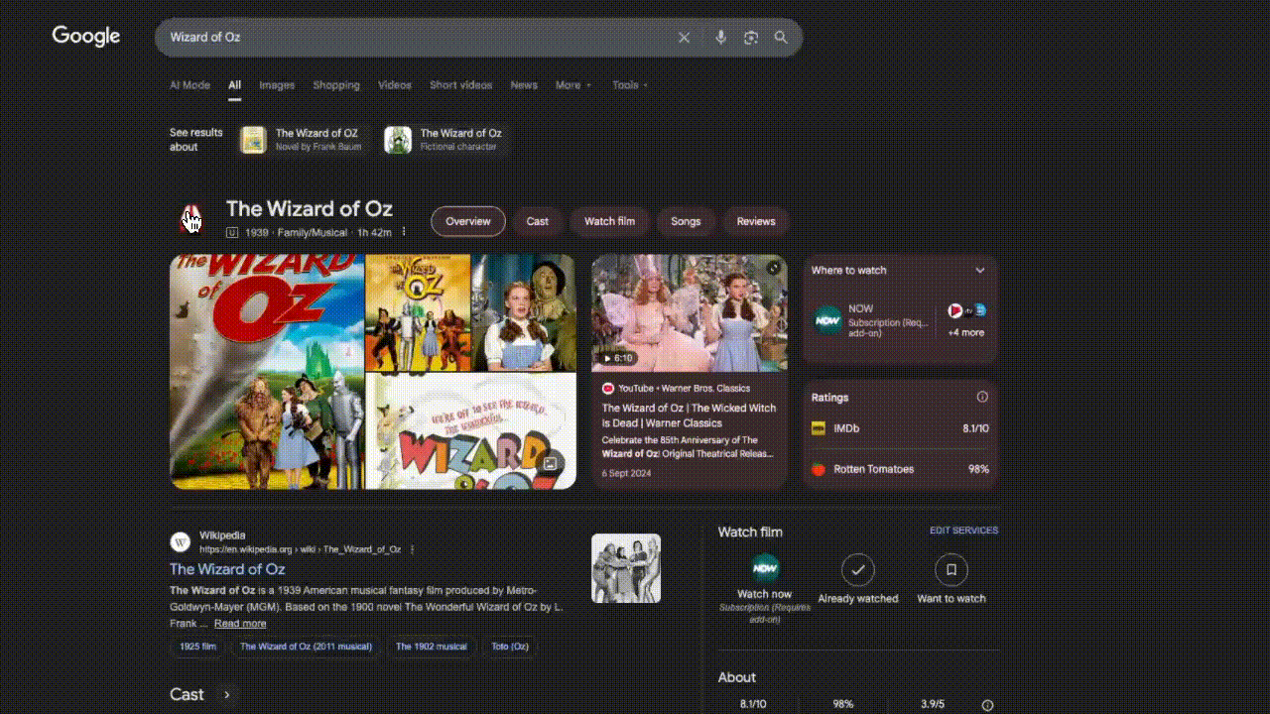Click EDIT SERVICES in the Watch film panel
Image resolution: width=1270 pixels, height=714 pixels.
(963, 531)
